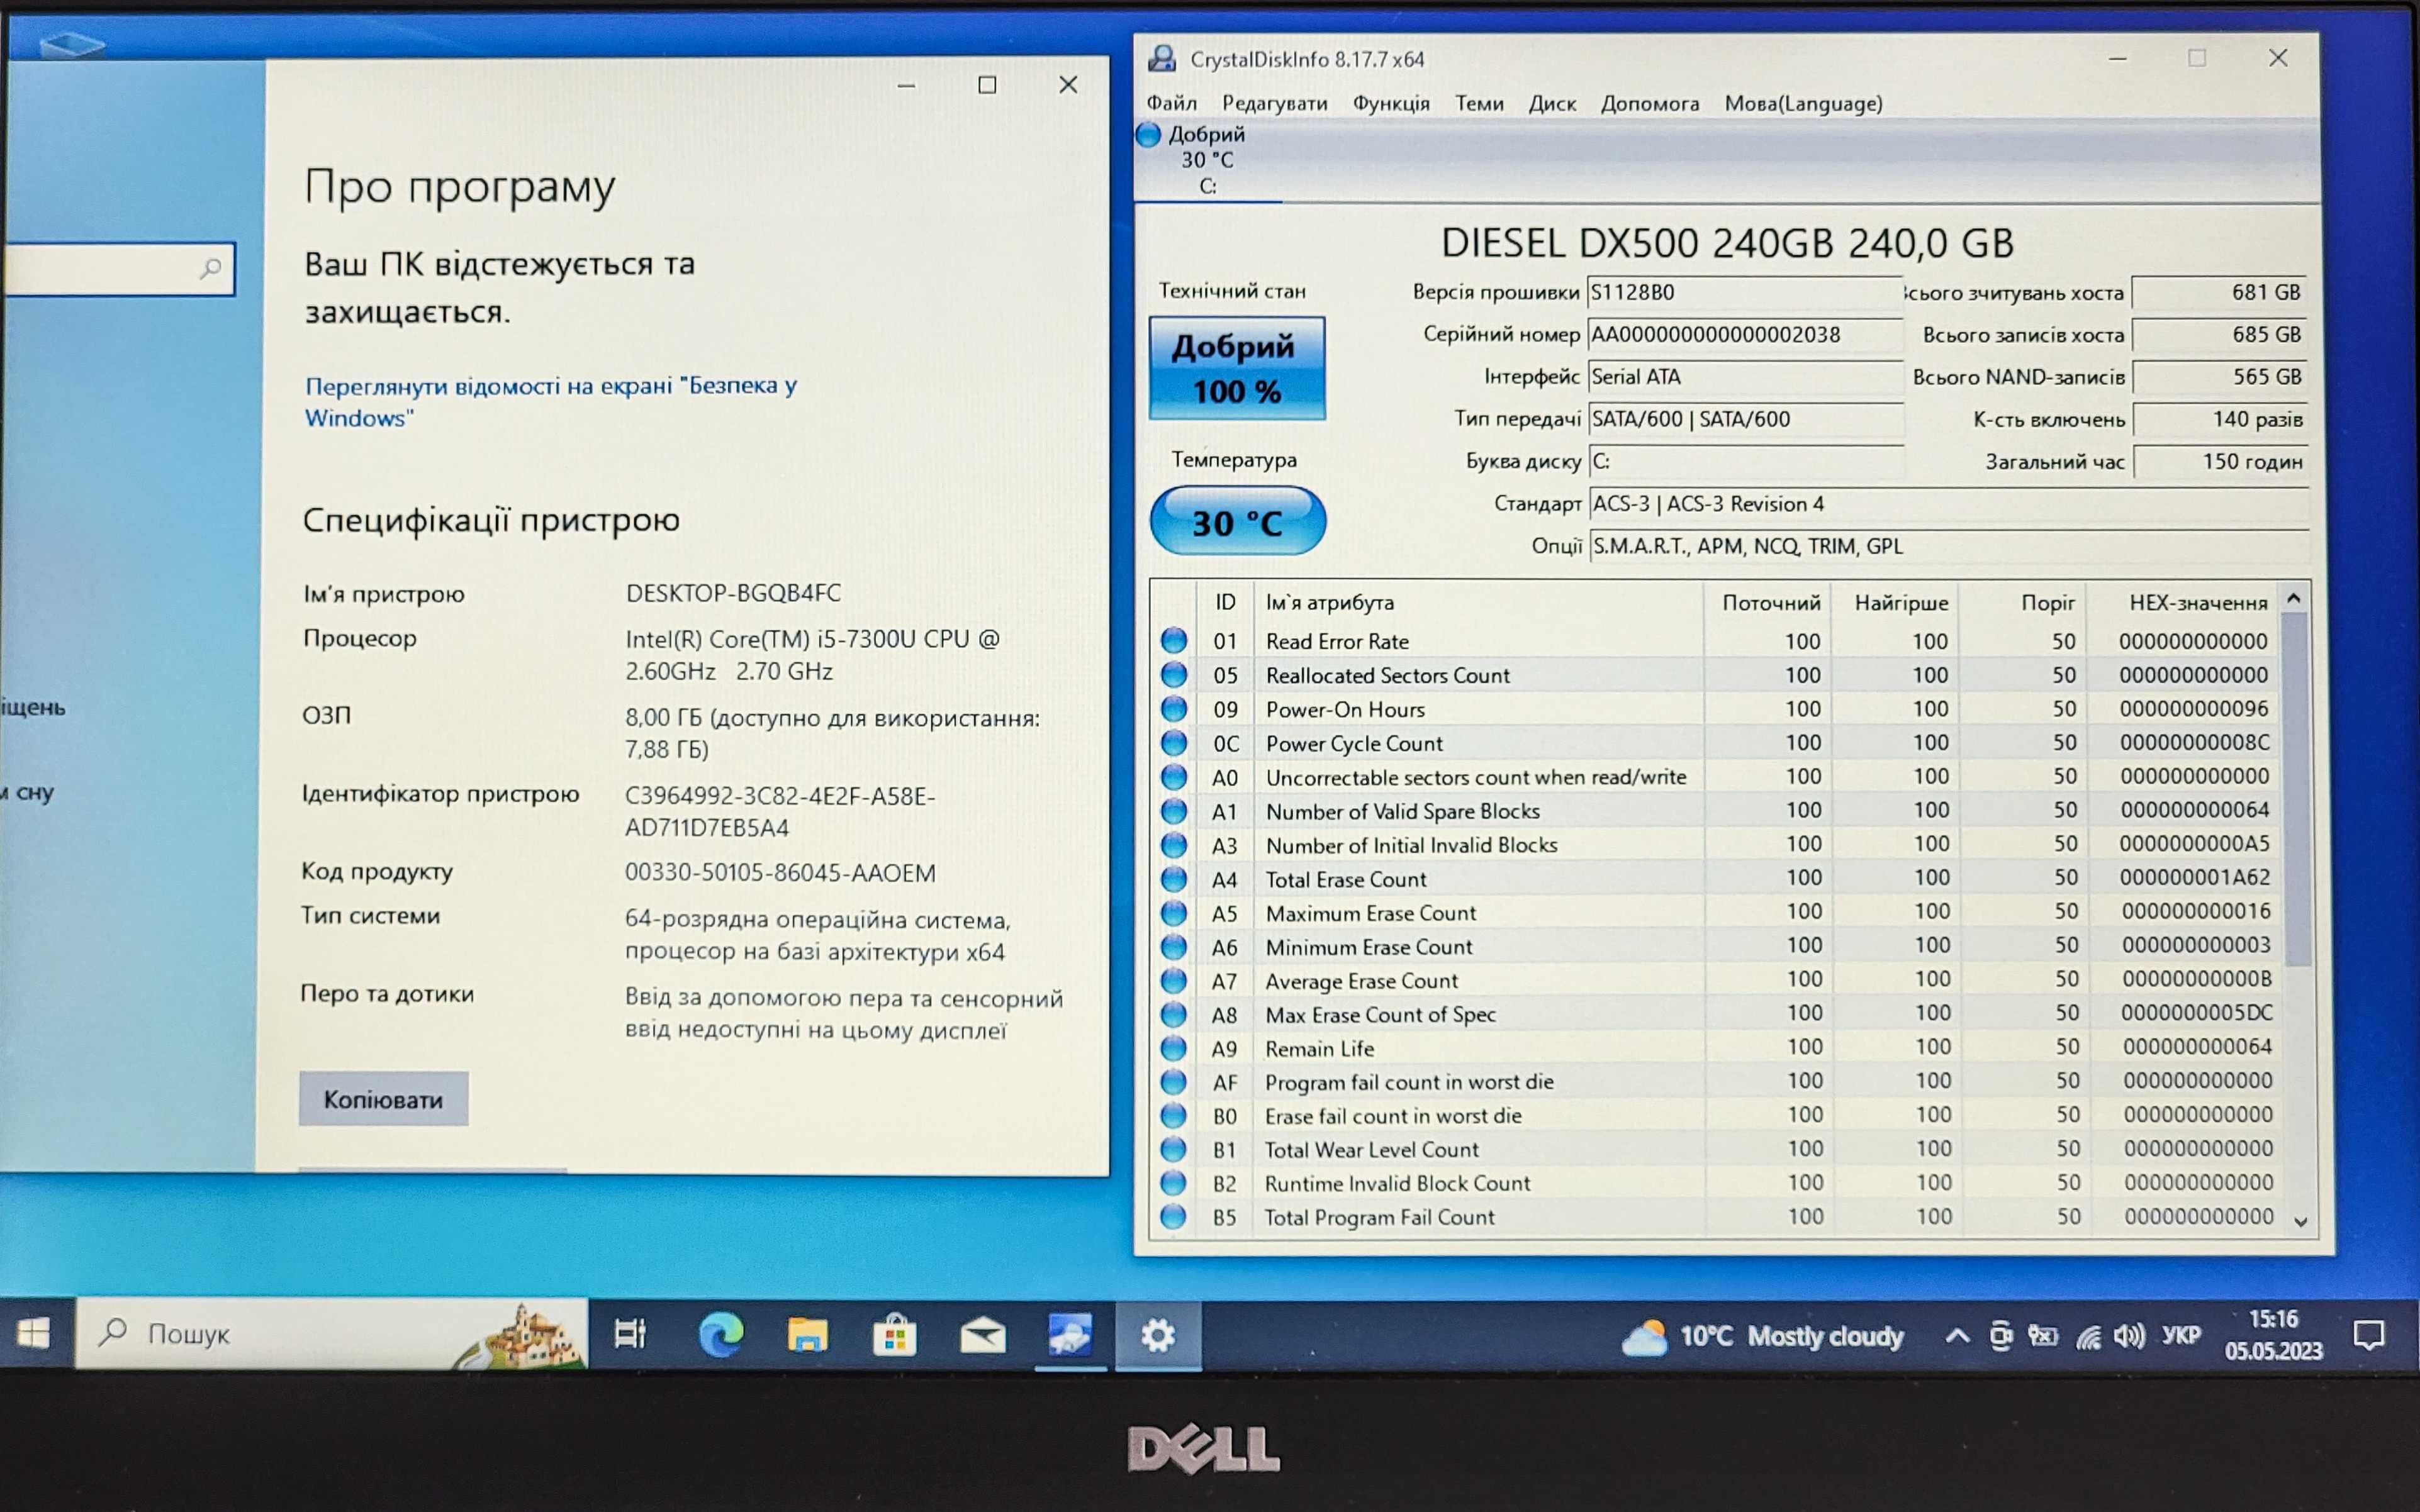The width and height of the screenshot is (2420, 1512).
Task: Click the 685 GB total host writes value
Action: click(x=2219, y=334)
